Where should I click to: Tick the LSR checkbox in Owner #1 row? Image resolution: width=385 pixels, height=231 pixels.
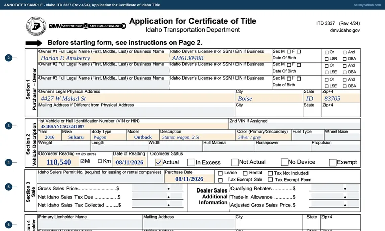pyautogui.click(x=327, y=59)
